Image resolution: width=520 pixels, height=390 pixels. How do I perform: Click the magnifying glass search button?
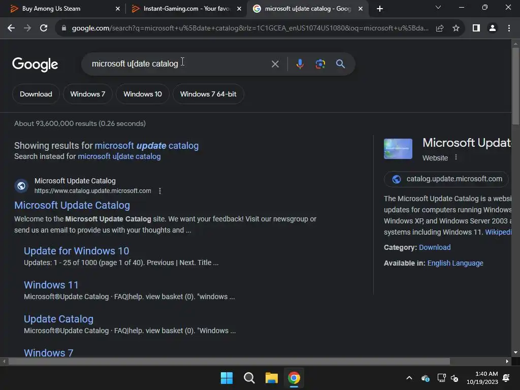(340, 64)
